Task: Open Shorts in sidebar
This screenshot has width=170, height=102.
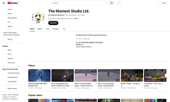Action: (10, 14)
